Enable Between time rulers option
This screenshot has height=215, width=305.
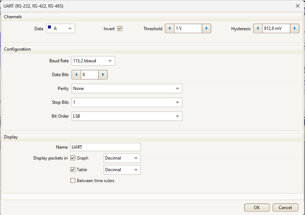(73, 181)
